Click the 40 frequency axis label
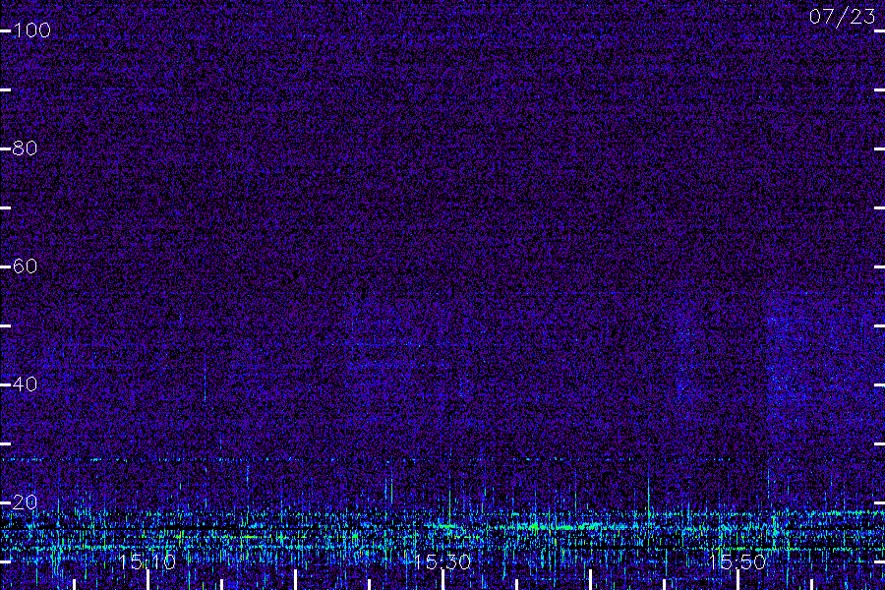The image size is (885, 590). (x=25, y=384)
